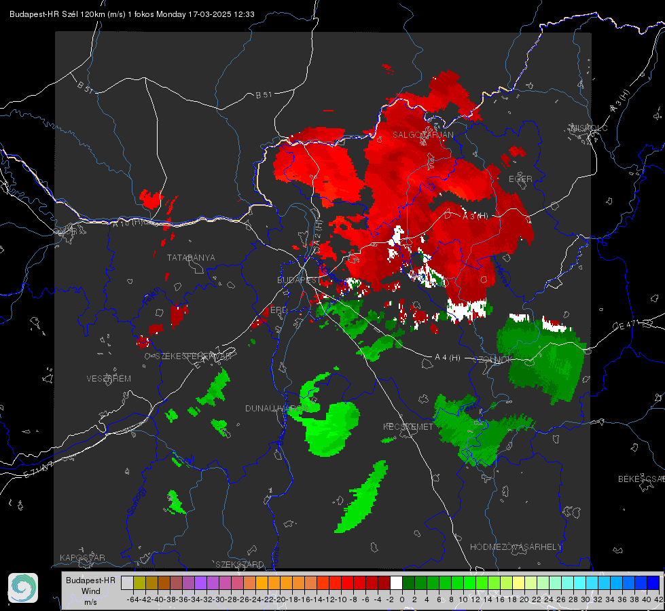Click the '42' legend scale value
665x611 pixels.
659,599
